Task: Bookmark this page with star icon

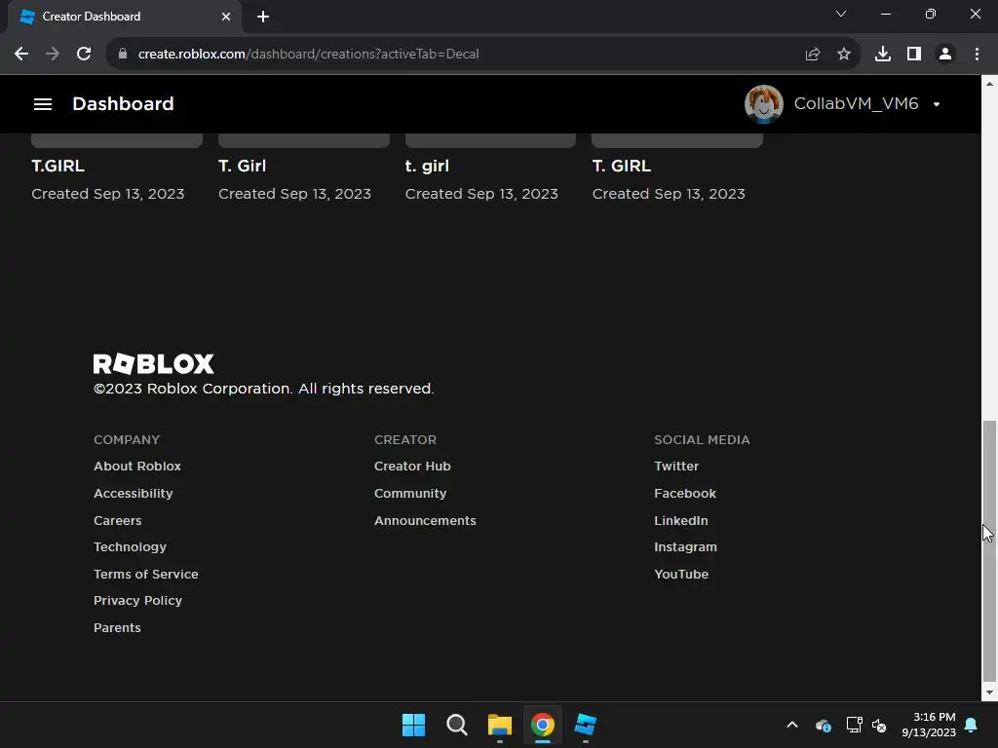Action: [844, 55]
